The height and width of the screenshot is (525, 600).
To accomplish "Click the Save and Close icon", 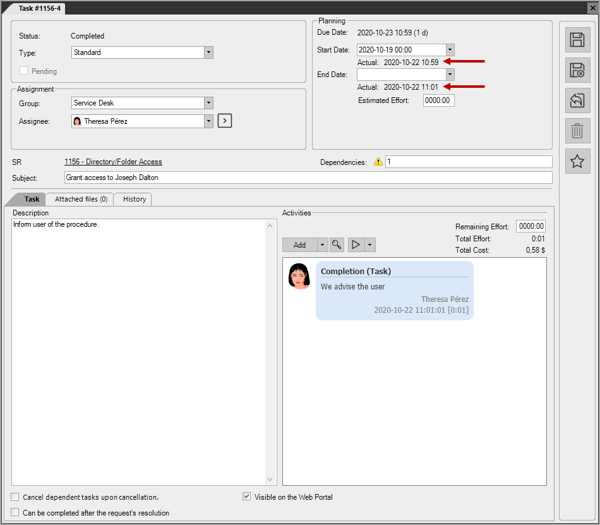I will click(x=577, y=70).
